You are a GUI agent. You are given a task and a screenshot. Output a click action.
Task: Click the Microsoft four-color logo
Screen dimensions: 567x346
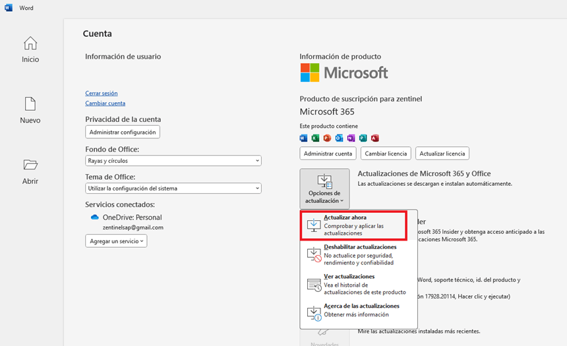pyautogui.click(x=310, y=72)
